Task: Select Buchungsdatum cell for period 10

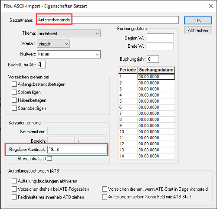Action: pos(156,132)
